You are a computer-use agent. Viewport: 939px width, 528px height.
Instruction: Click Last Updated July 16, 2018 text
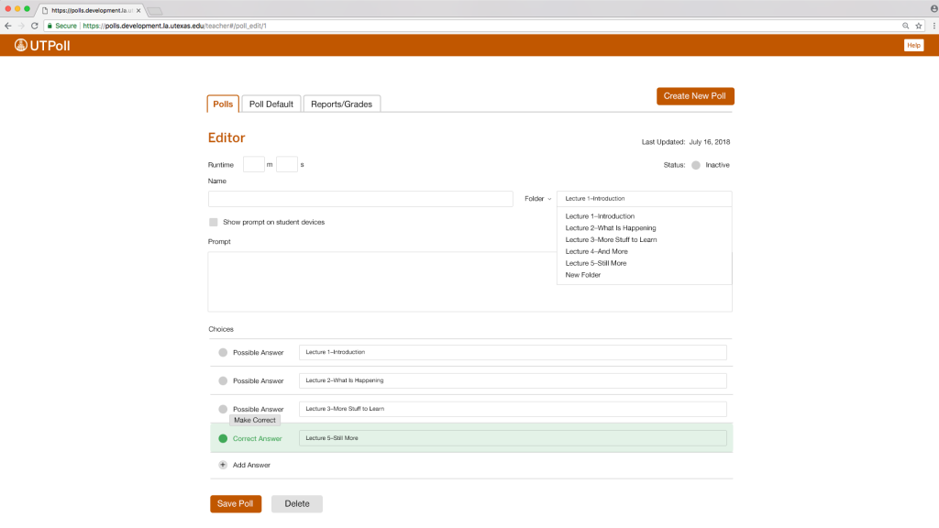coord(686,142)
